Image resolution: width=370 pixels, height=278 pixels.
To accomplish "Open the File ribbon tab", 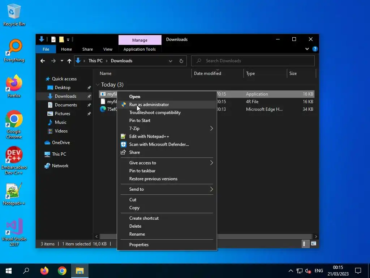I will tap(46, 49).
